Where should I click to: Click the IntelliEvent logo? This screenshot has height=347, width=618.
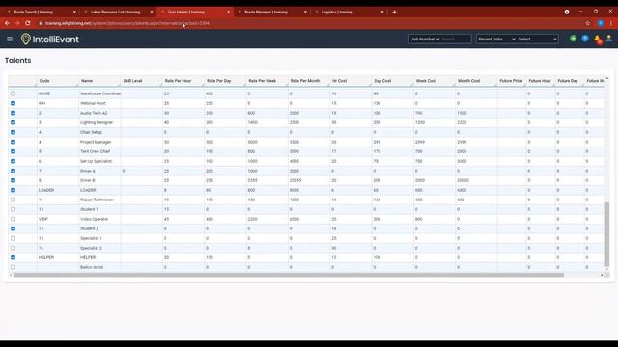pos(50,39)
